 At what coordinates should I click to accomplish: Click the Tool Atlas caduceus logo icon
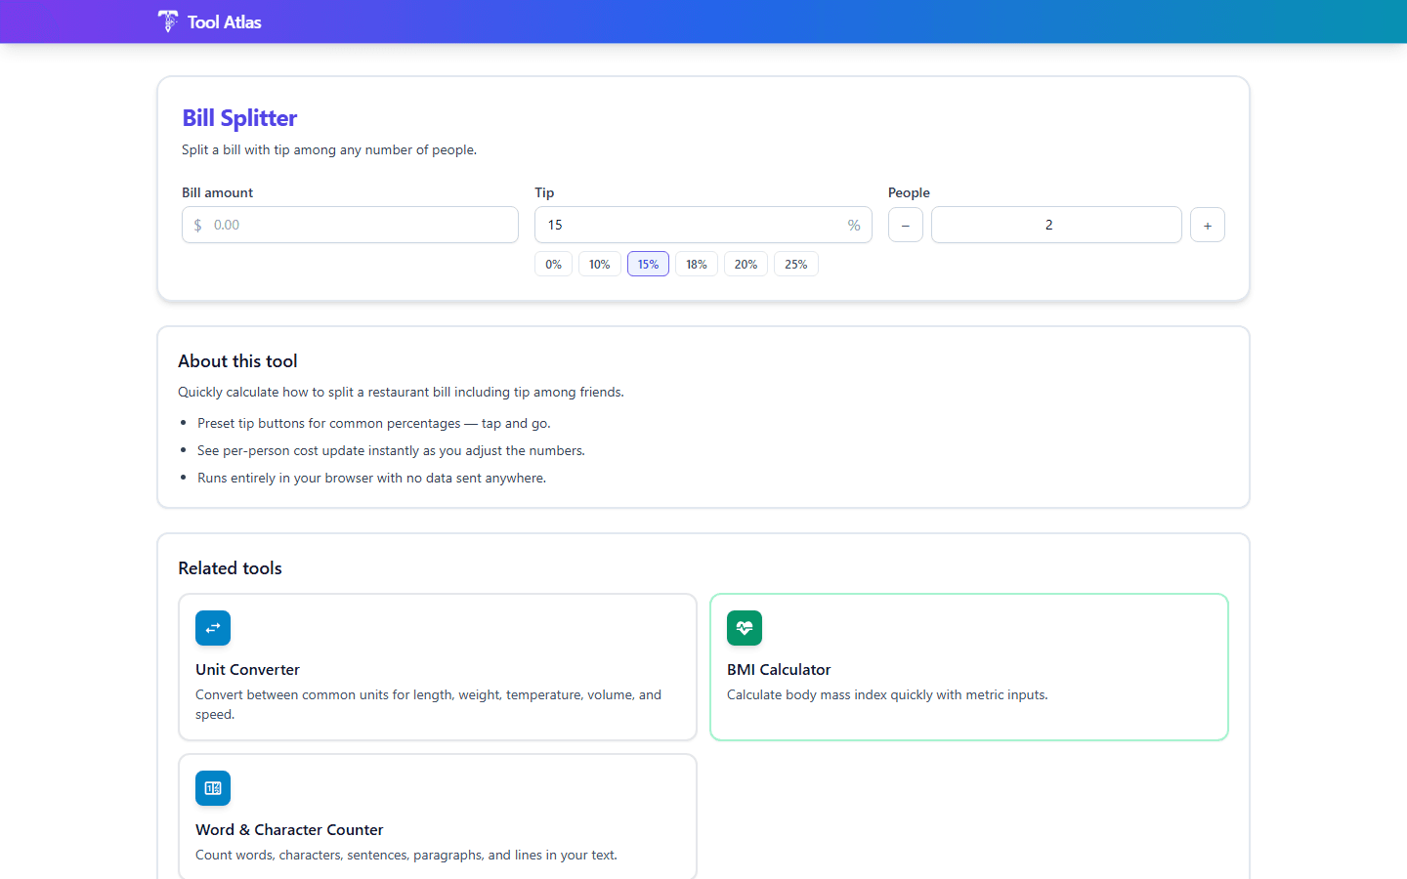click(x=167, y=21)
